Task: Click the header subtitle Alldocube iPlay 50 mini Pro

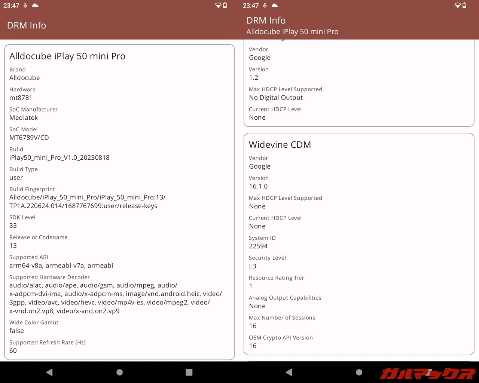Action: point(292,32)
